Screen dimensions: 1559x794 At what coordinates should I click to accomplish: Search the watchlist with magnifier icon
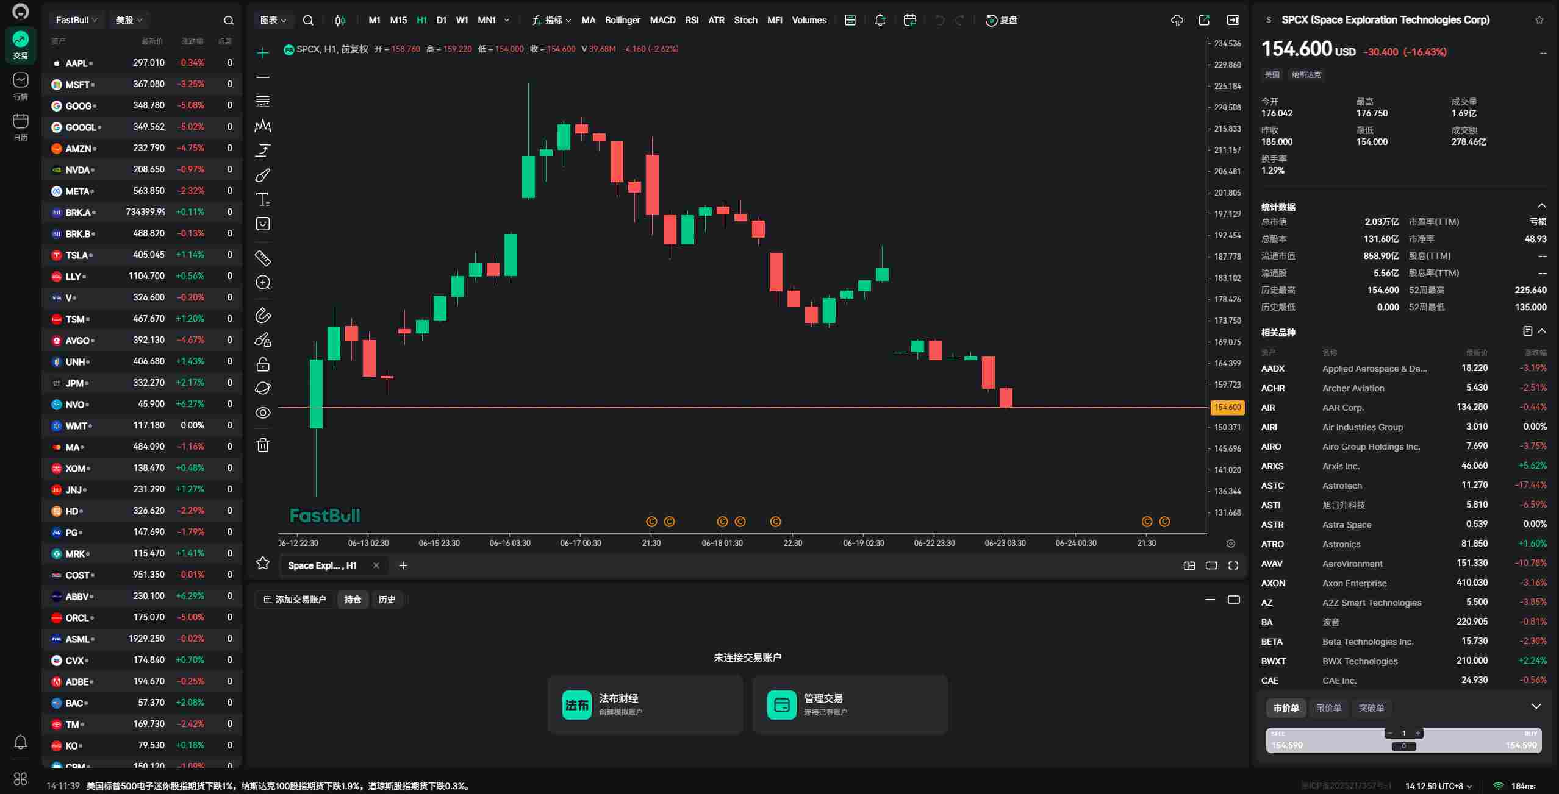tap(229, 21)
